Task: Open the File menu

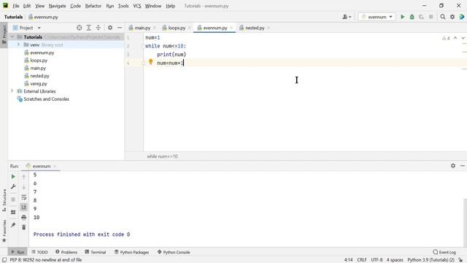Action: coord(16,6)
